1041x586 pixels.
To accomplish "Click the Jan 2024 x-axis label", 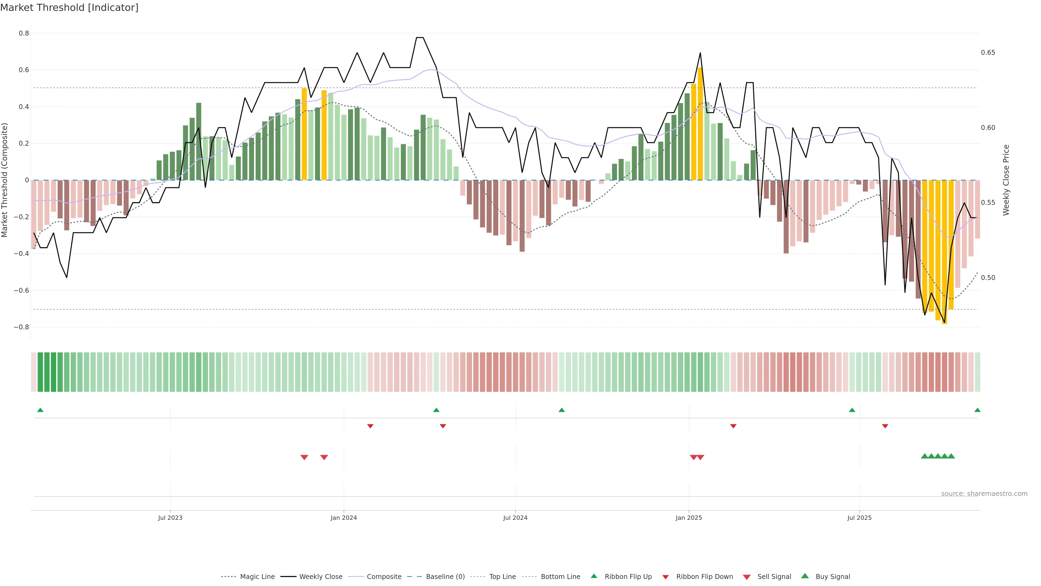I will pos(343,518).
